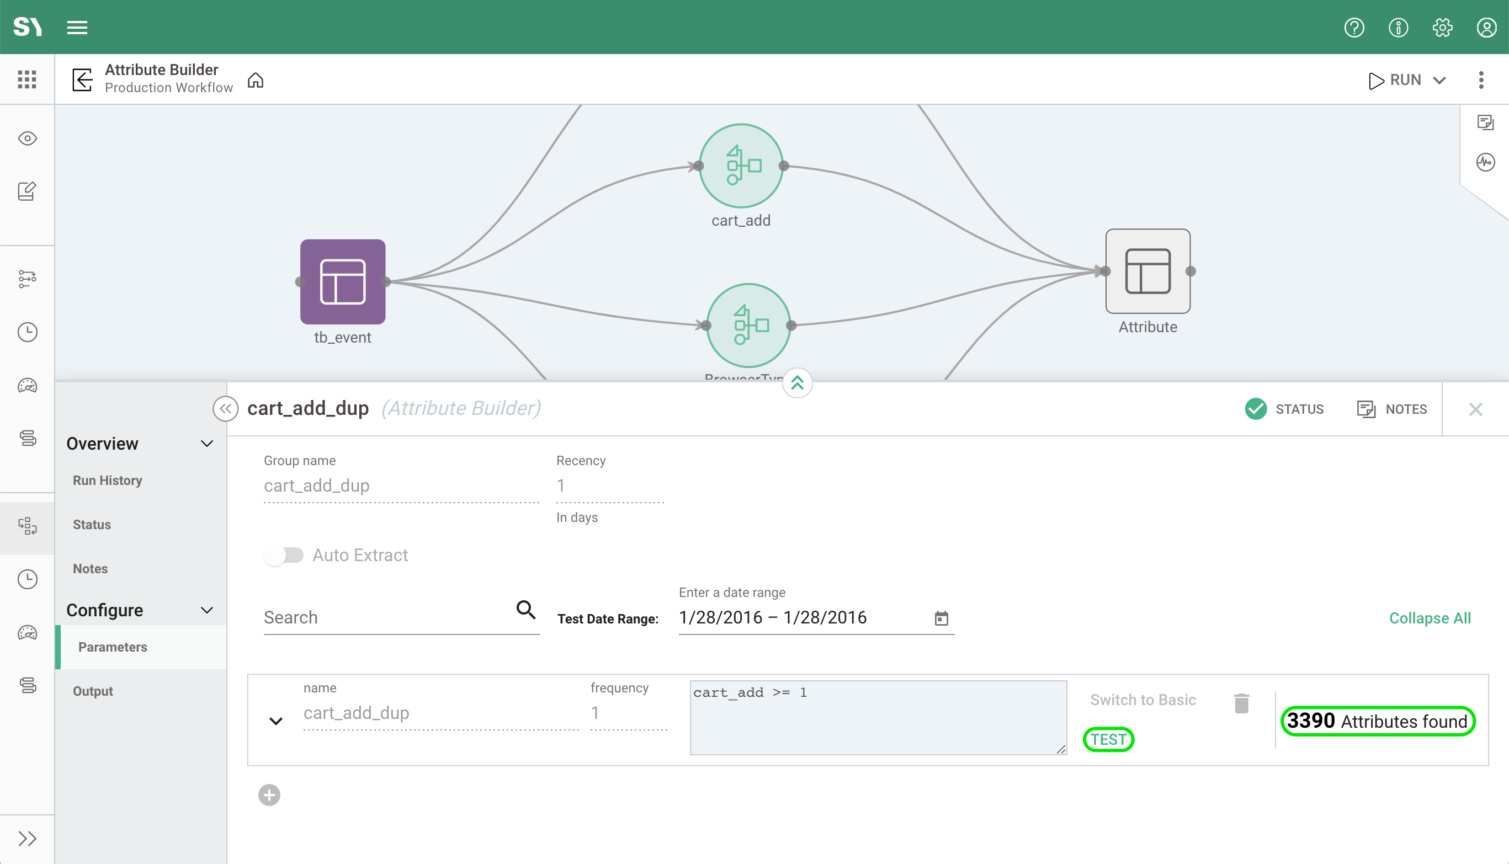Click the calendar icon for date range
This screenshot has width=1509, height=864.
coord(941,618)
